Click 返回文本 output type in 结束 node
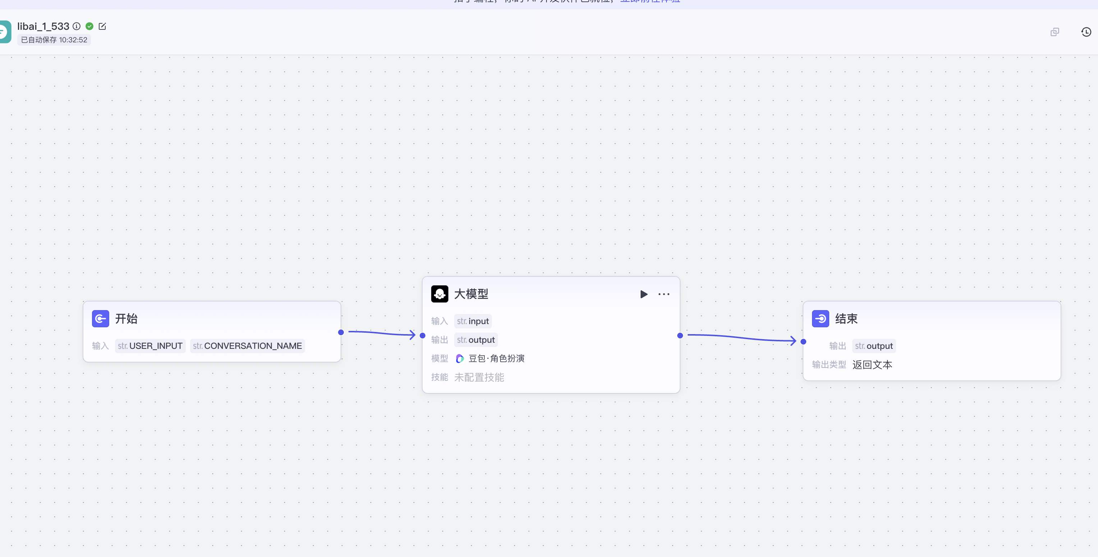This screenshot has width=1098, height=557. coord(872,365)
